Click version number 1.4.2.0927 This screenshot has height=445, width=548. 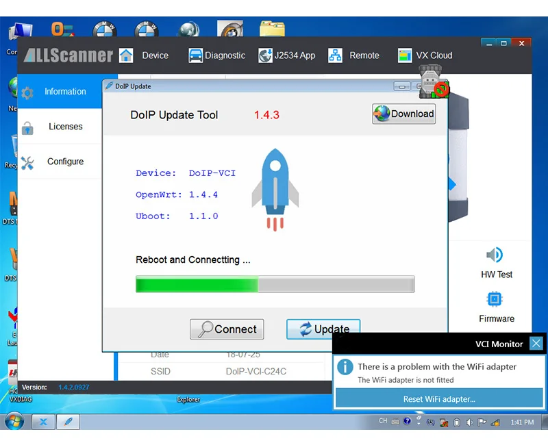74,387
